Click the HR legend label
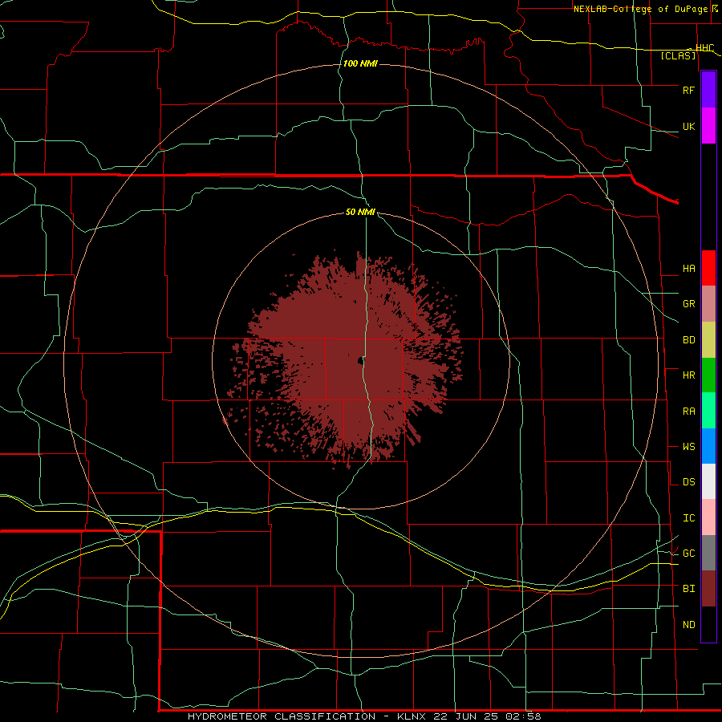722x722 pixels. [x=688, y=375]
